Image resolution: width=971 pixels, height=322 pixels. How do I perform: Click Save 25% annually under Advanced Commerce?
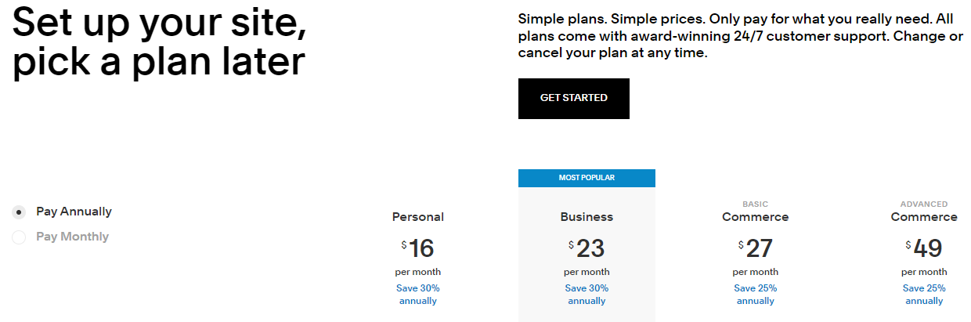pos(924,295)
